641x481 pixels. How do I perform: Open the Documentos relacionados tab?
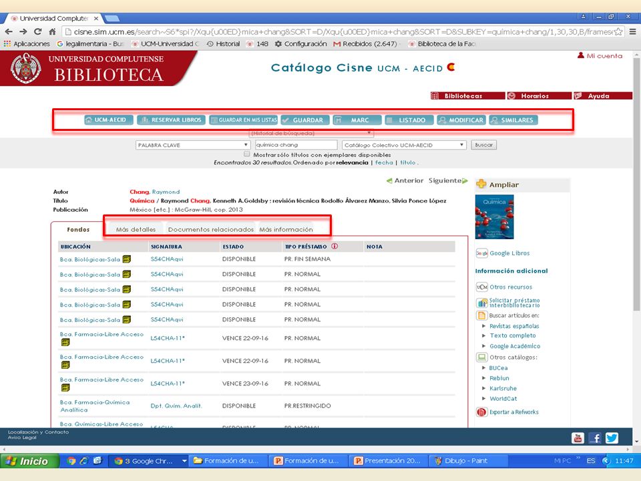(210, 229)
